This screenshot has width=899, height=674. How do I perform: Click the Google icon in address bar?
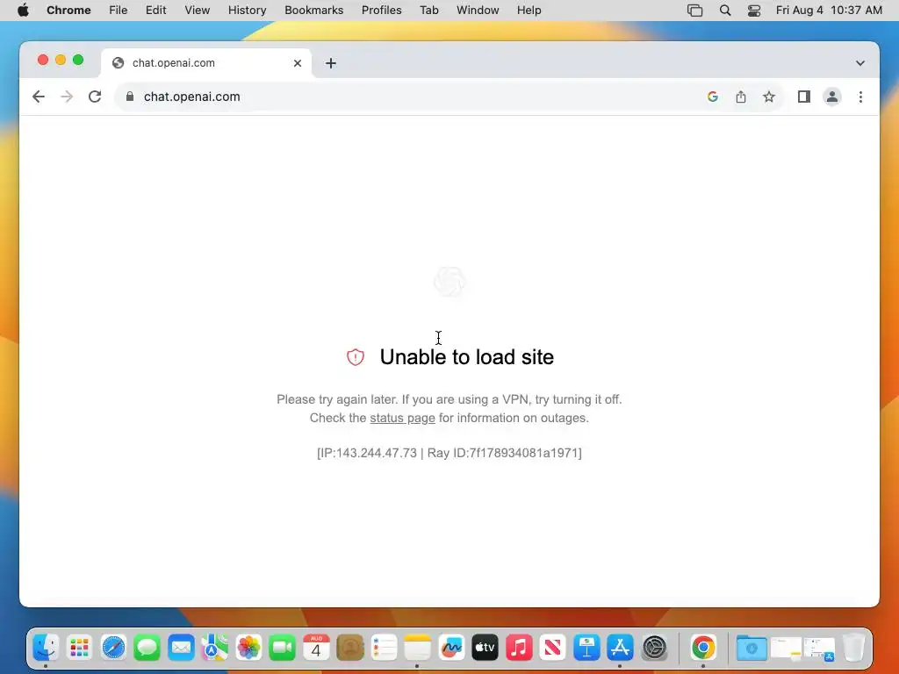713,97
